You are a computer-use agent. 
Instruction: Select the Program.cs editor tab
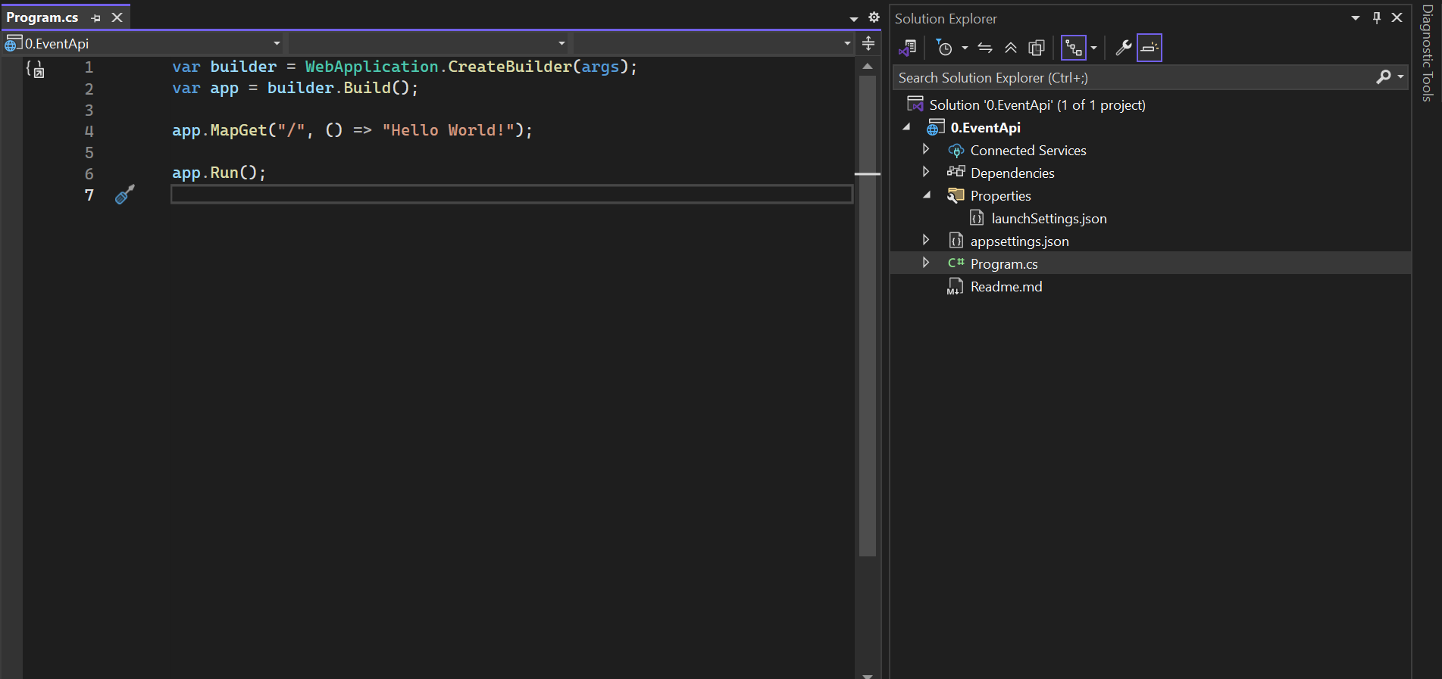click(x=42, y=17)
